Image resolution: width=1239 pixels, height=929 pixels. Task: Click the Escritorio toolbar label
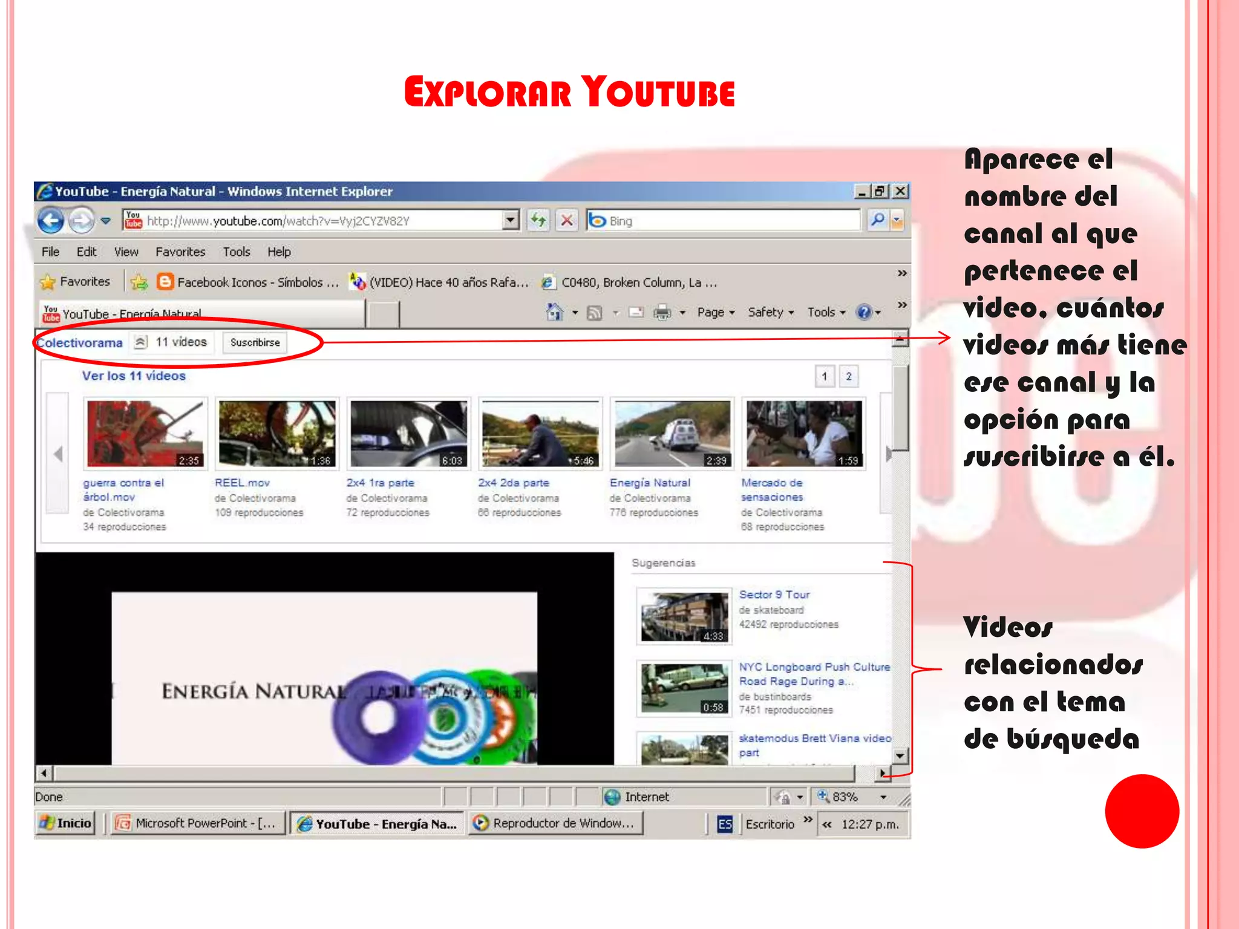770,824
